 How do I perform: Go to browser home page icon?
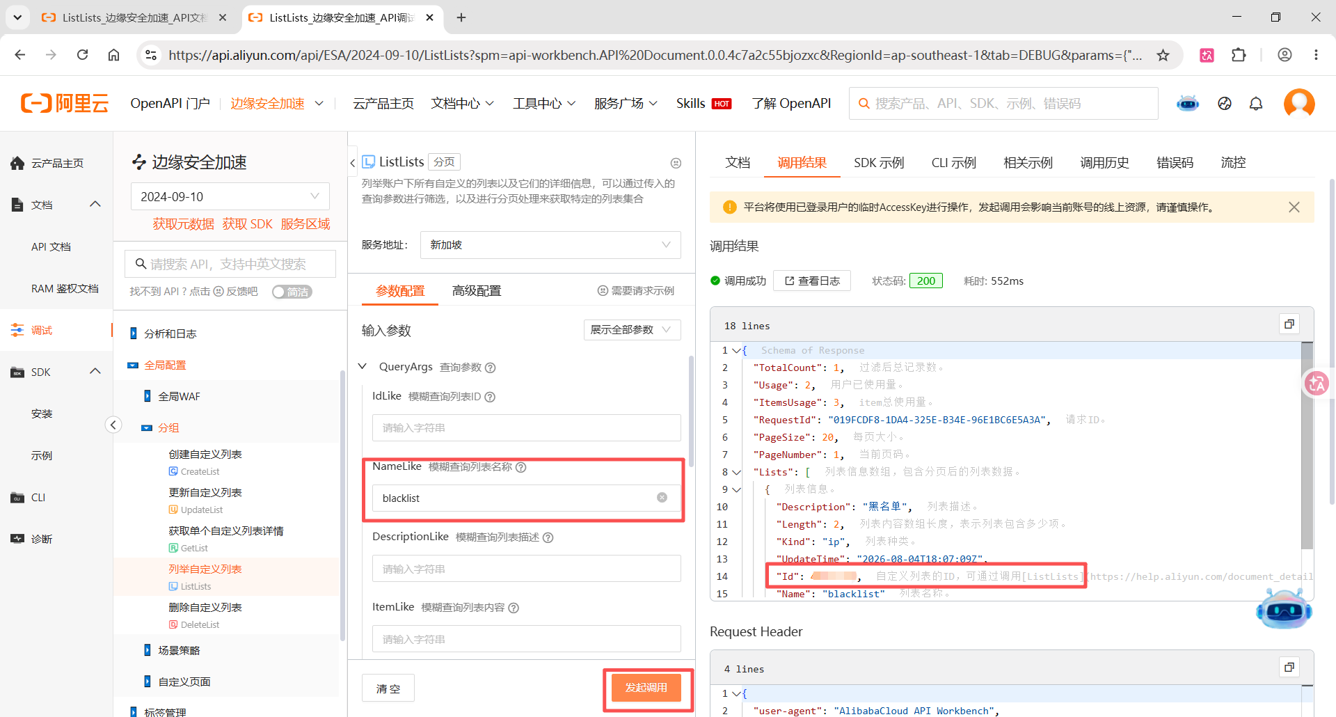click(114, 55)
